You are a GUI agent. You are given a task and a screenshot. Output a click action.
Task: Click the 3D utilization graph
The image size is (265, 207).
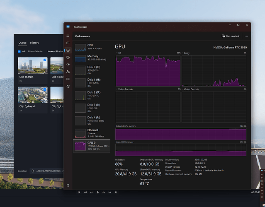148,71
